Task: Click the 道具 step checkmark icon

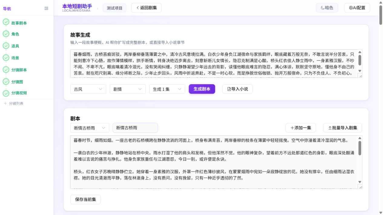Action: [x=6, y=46]
